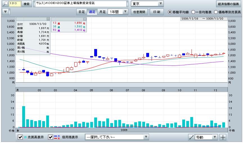Minimize the moving average legend panel
The image size is (243, 143).
click(85, 19)
